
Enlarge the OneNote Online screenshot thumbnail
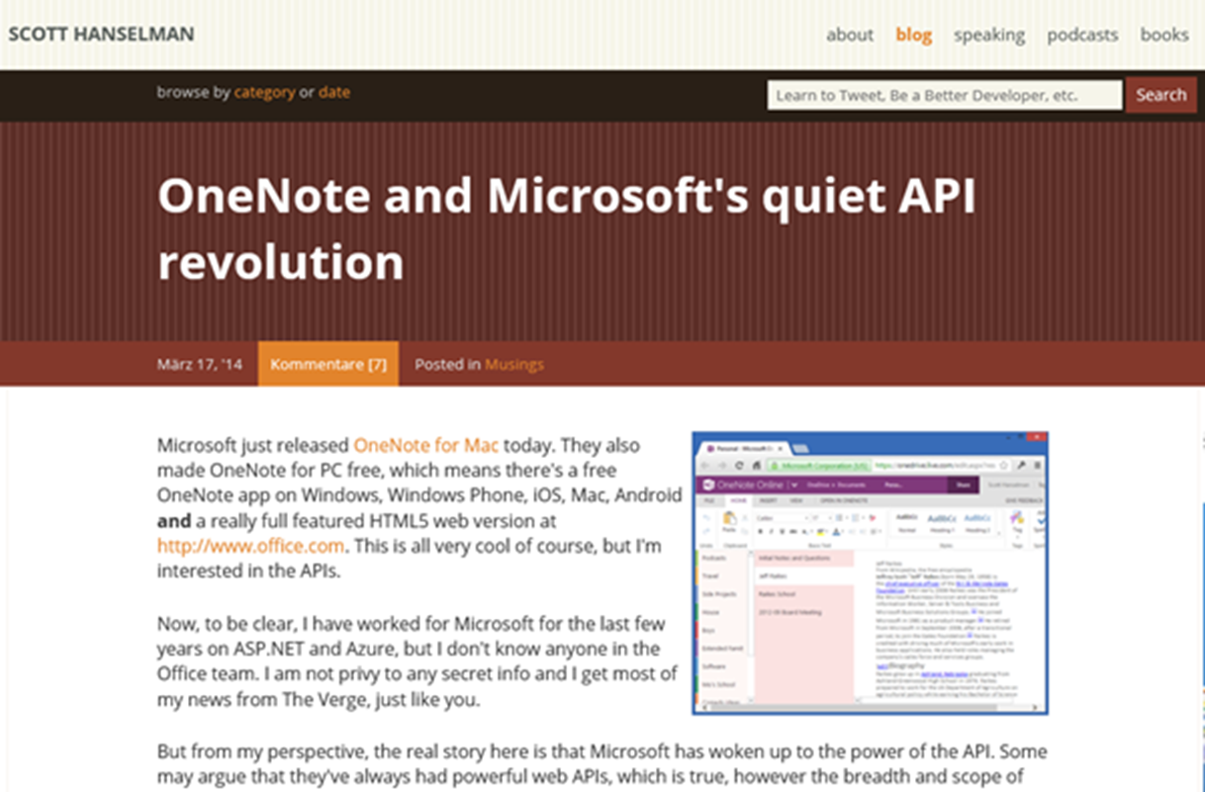pyautogui.click(x=871, y=572)
